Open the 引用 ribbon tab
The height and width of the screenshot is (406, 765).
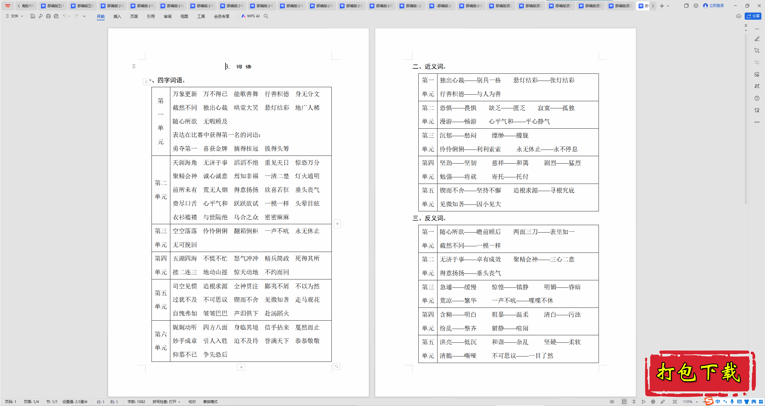click(151, 16)
